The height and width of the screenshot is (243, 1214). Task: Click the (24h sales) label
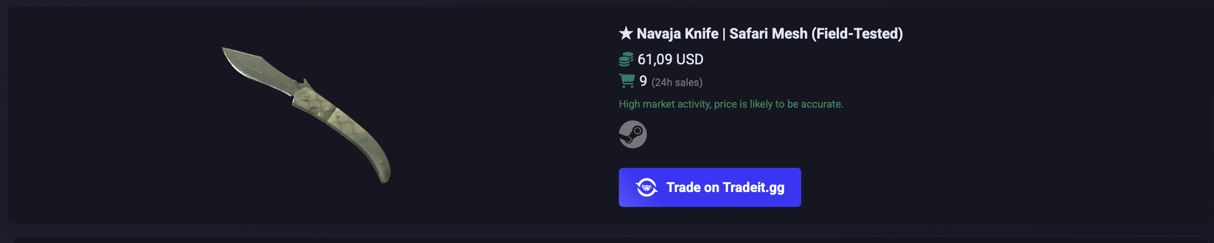tap(677, 82)
